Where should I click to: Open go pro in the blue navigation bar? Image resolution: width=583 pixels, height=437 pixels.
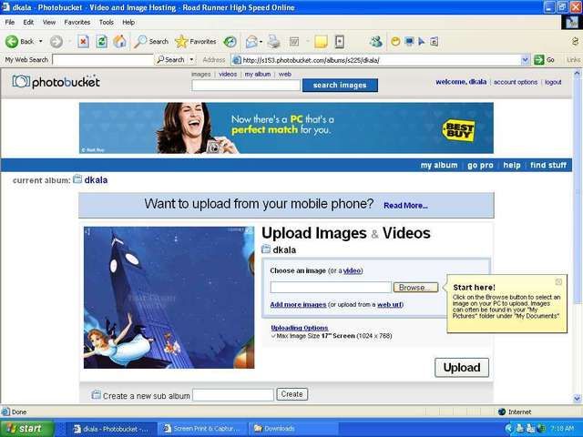pyautogui.click(x=480, y=165)
